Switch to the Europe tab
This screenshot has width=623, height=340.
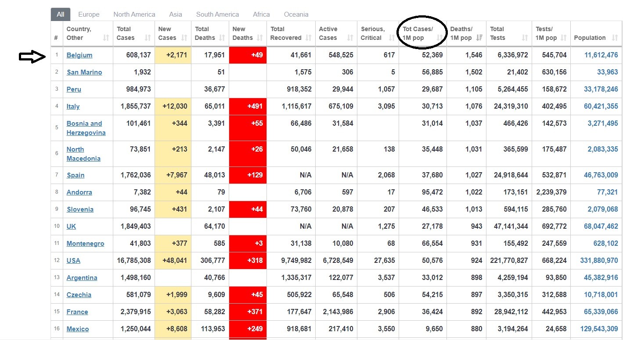click(89, 14)
